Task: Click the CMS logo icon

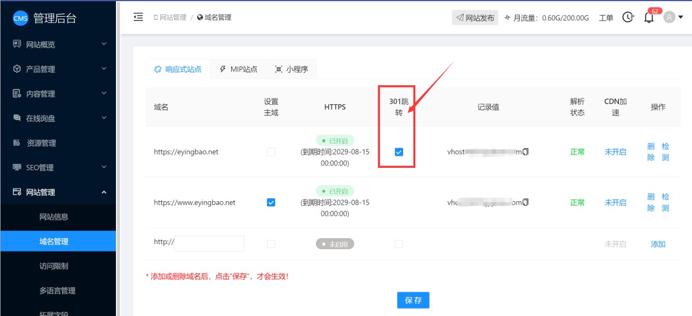Action: click(20, 18)
